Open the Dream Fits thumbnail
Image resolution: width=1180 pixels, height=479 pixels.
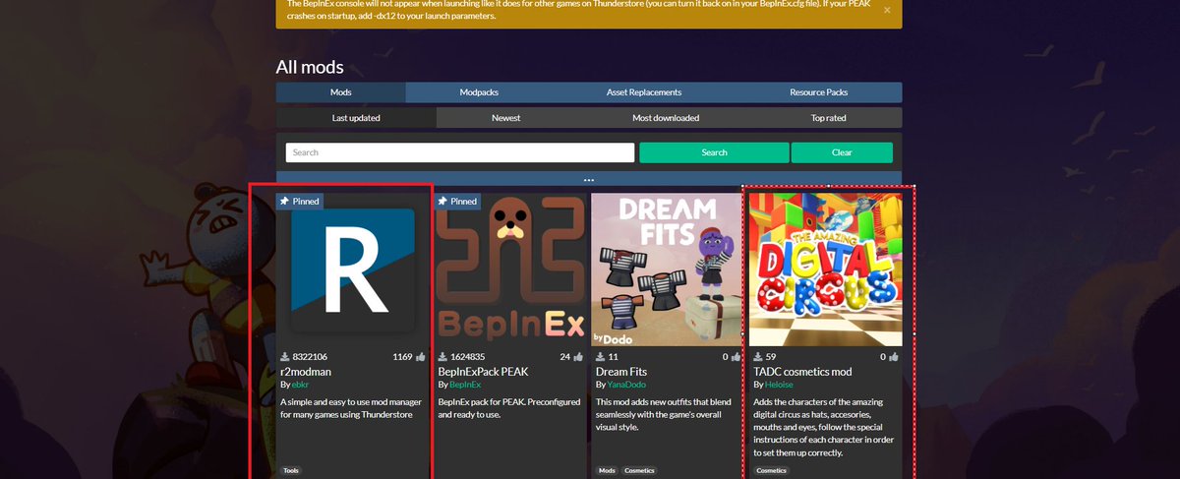coord(668,269)
